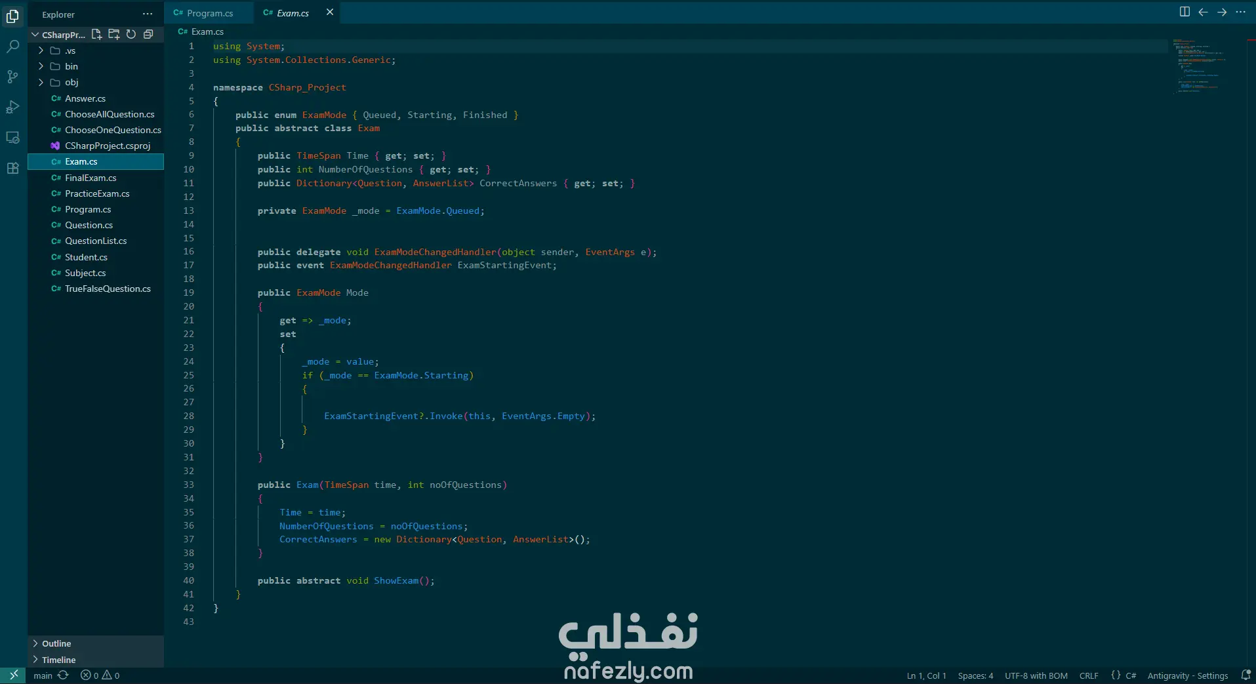Navigate back with the left arrow
Viewport: 1256px width, 684px height.
[x=1203, y=12]
